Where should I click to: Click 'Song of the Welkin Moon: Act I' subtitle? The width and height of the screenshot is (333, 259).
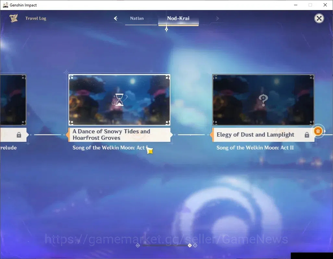pyautogui.click(x=110, y=148)
